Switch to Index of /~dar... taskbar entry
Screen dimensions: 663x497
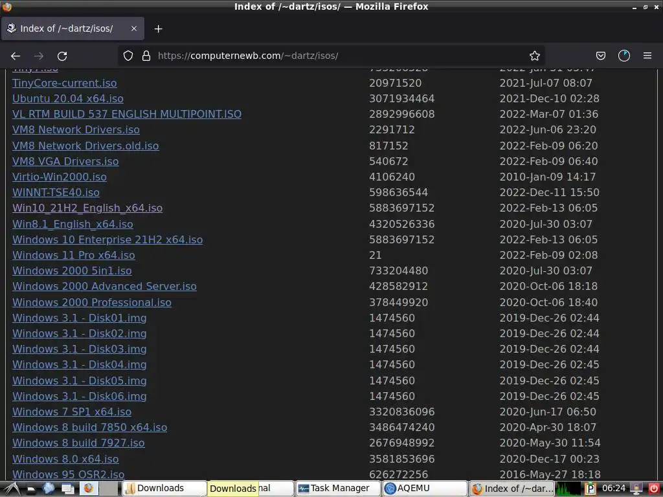click(511, 489)
